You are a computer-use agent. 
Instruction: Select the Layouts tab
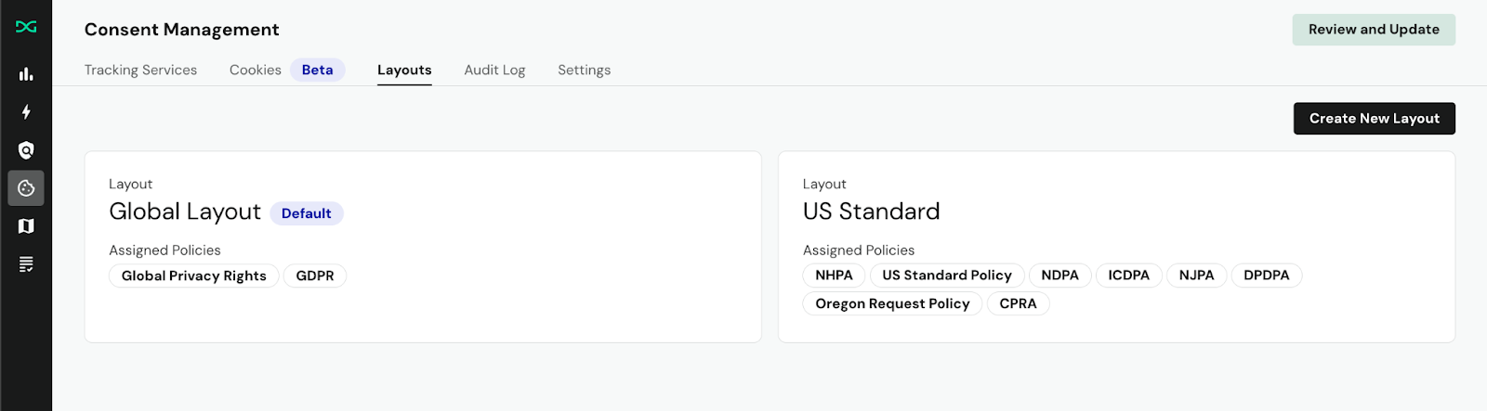pyautogui.click(x=404, y=71)
